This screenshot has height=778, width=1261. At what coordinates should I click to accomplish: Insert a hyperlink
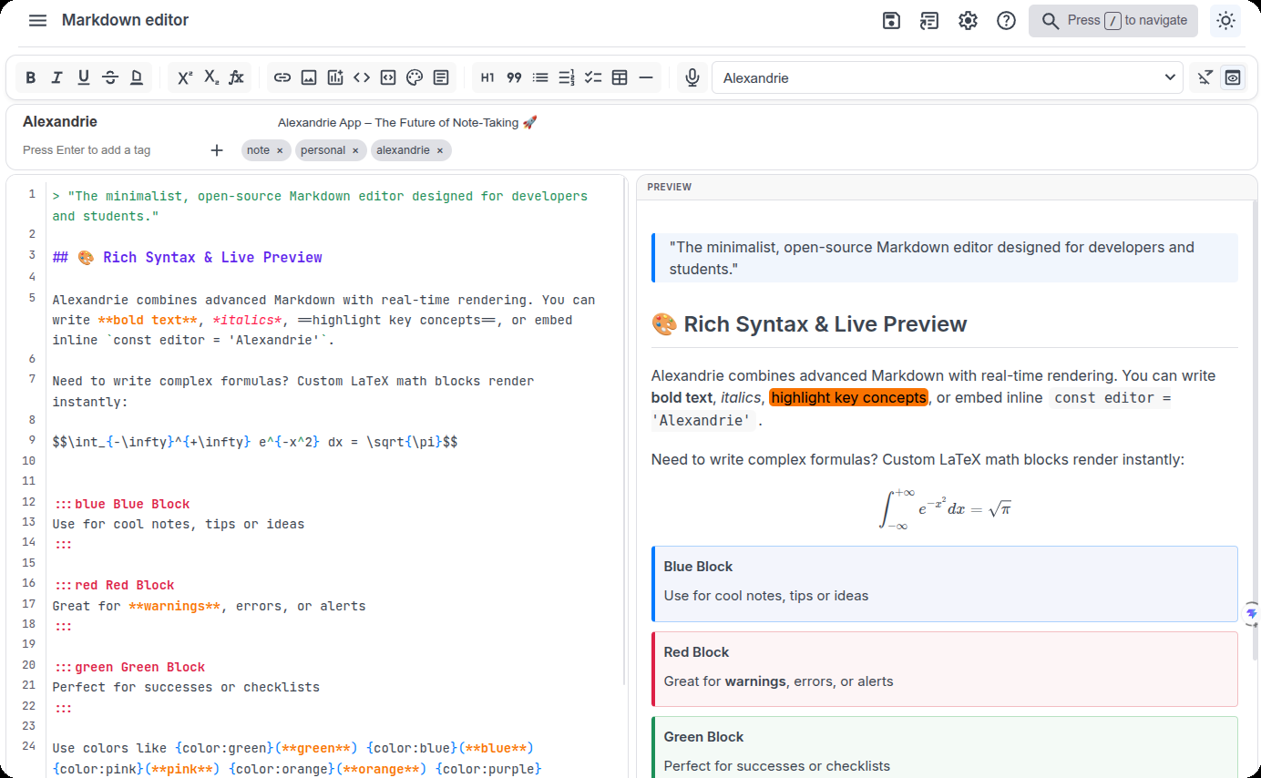point(282,77)
